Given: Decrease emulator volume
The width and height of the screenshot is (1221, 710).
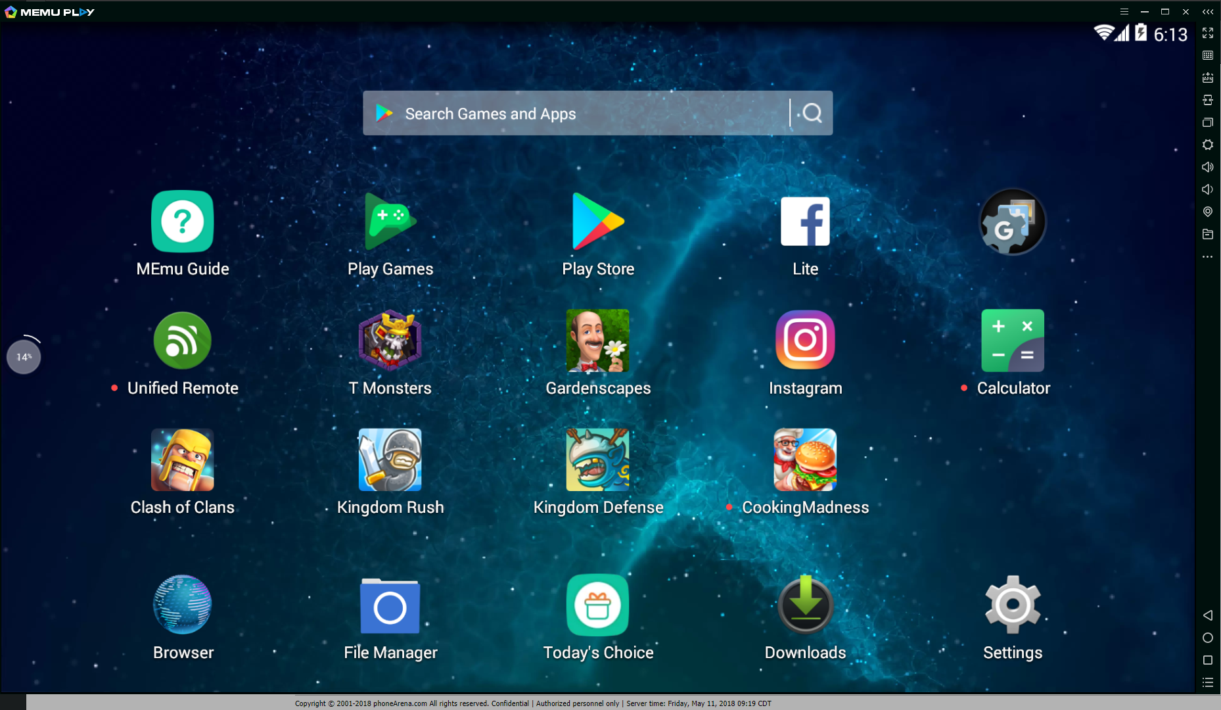Looking at the screenshot, I should [x=1208, y=189].
